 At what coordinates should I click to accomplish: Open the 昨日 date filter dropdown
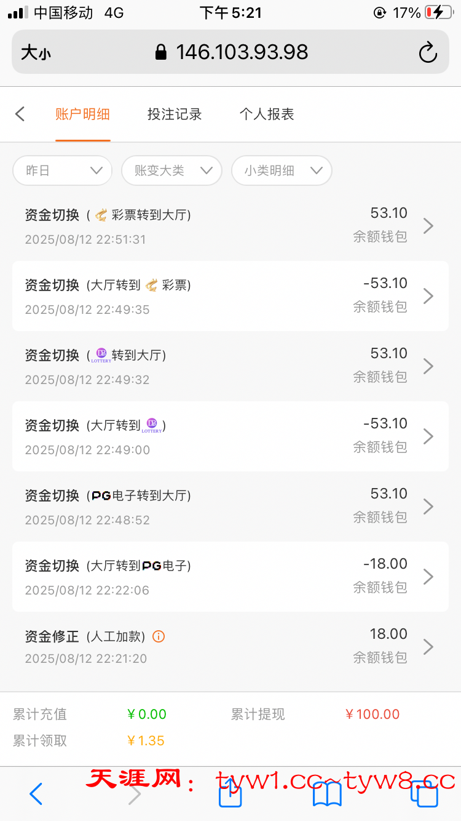tap(63, 170)
